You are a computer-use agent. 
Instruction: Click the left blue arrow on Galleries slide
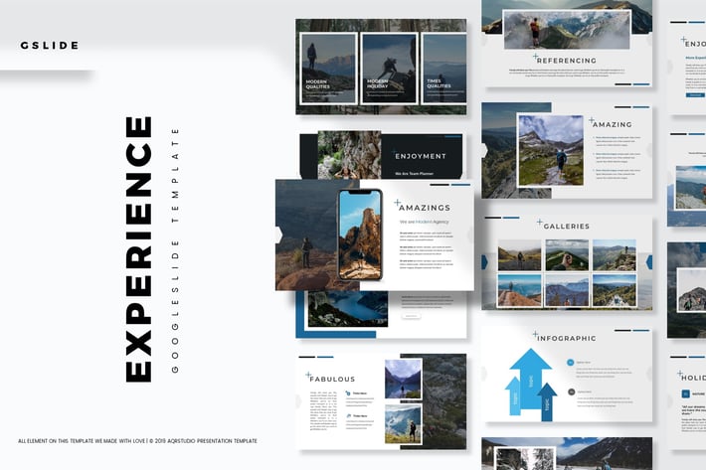click(484, 262)
